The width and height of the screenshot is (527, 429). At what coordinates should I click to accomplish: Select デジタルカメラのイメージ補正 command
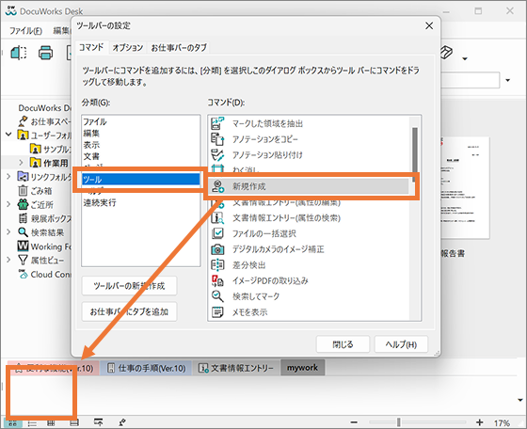coord(278,249)
